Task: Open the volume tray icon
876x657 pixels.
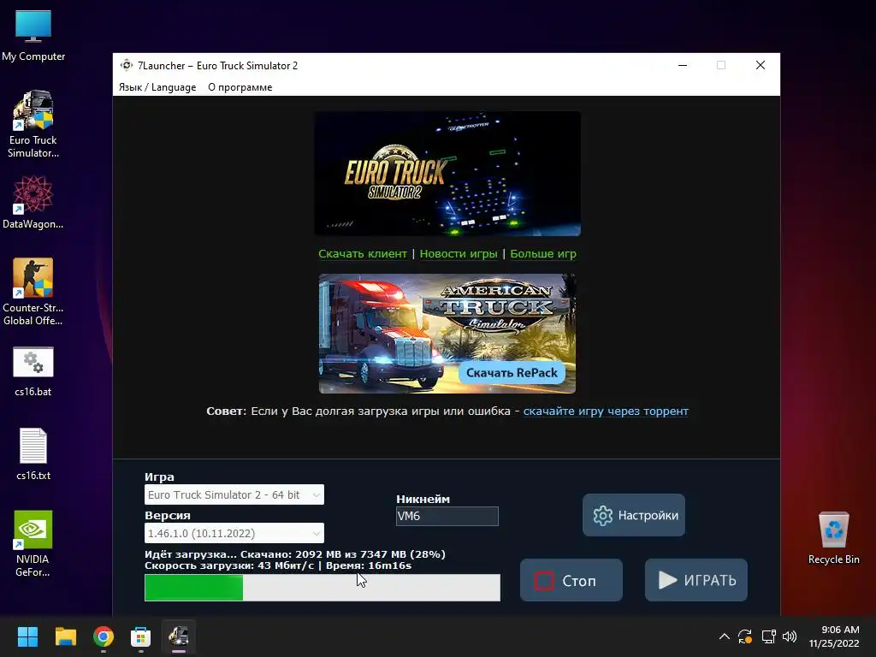Action: coord(790,636)
